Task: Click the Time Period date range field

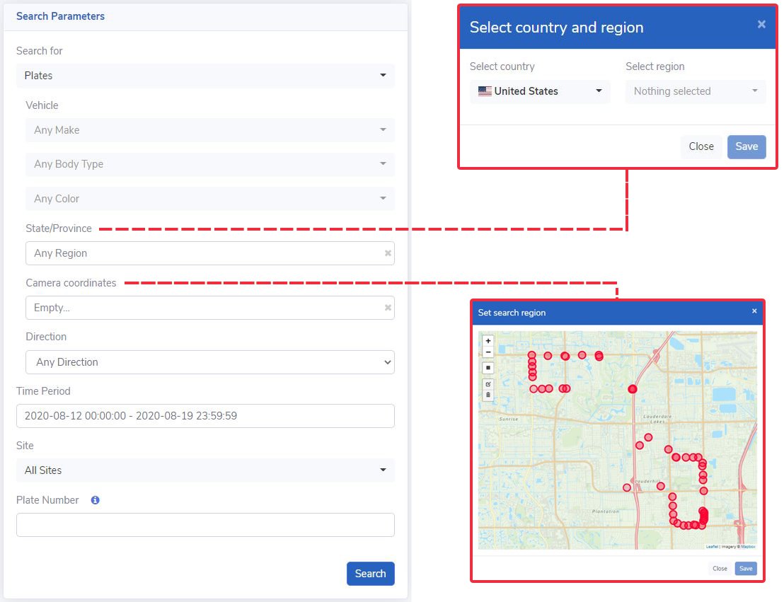Action: (x=205, y=416)
